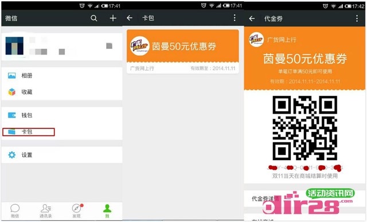Switch to 通讯录 contacts tab
367x222 pixels.
point(46,211)
